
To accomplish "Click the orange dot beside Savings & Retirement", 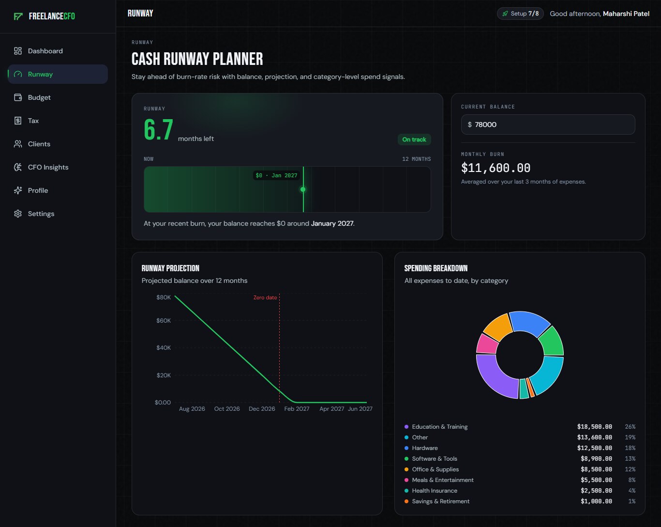I will click(406, 501).
